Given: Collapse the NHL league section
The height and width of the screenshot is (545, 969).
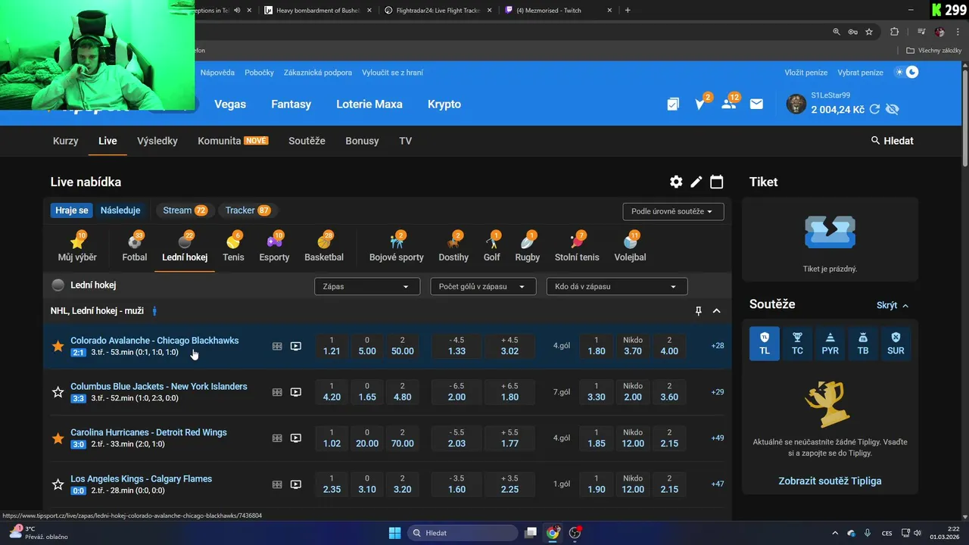Looking at the screenshot, I should click(x=717, y=311).
